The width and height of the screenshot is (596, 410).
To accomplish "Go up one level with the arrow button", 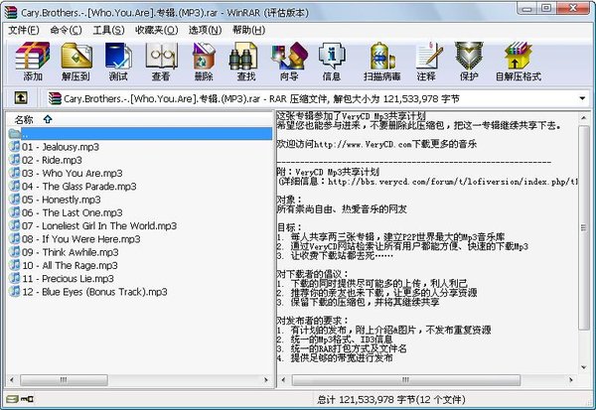I will tap(21, 98).
